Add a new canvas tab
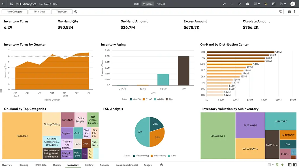The height and width of the screenshot is (168, 299). 162,165
